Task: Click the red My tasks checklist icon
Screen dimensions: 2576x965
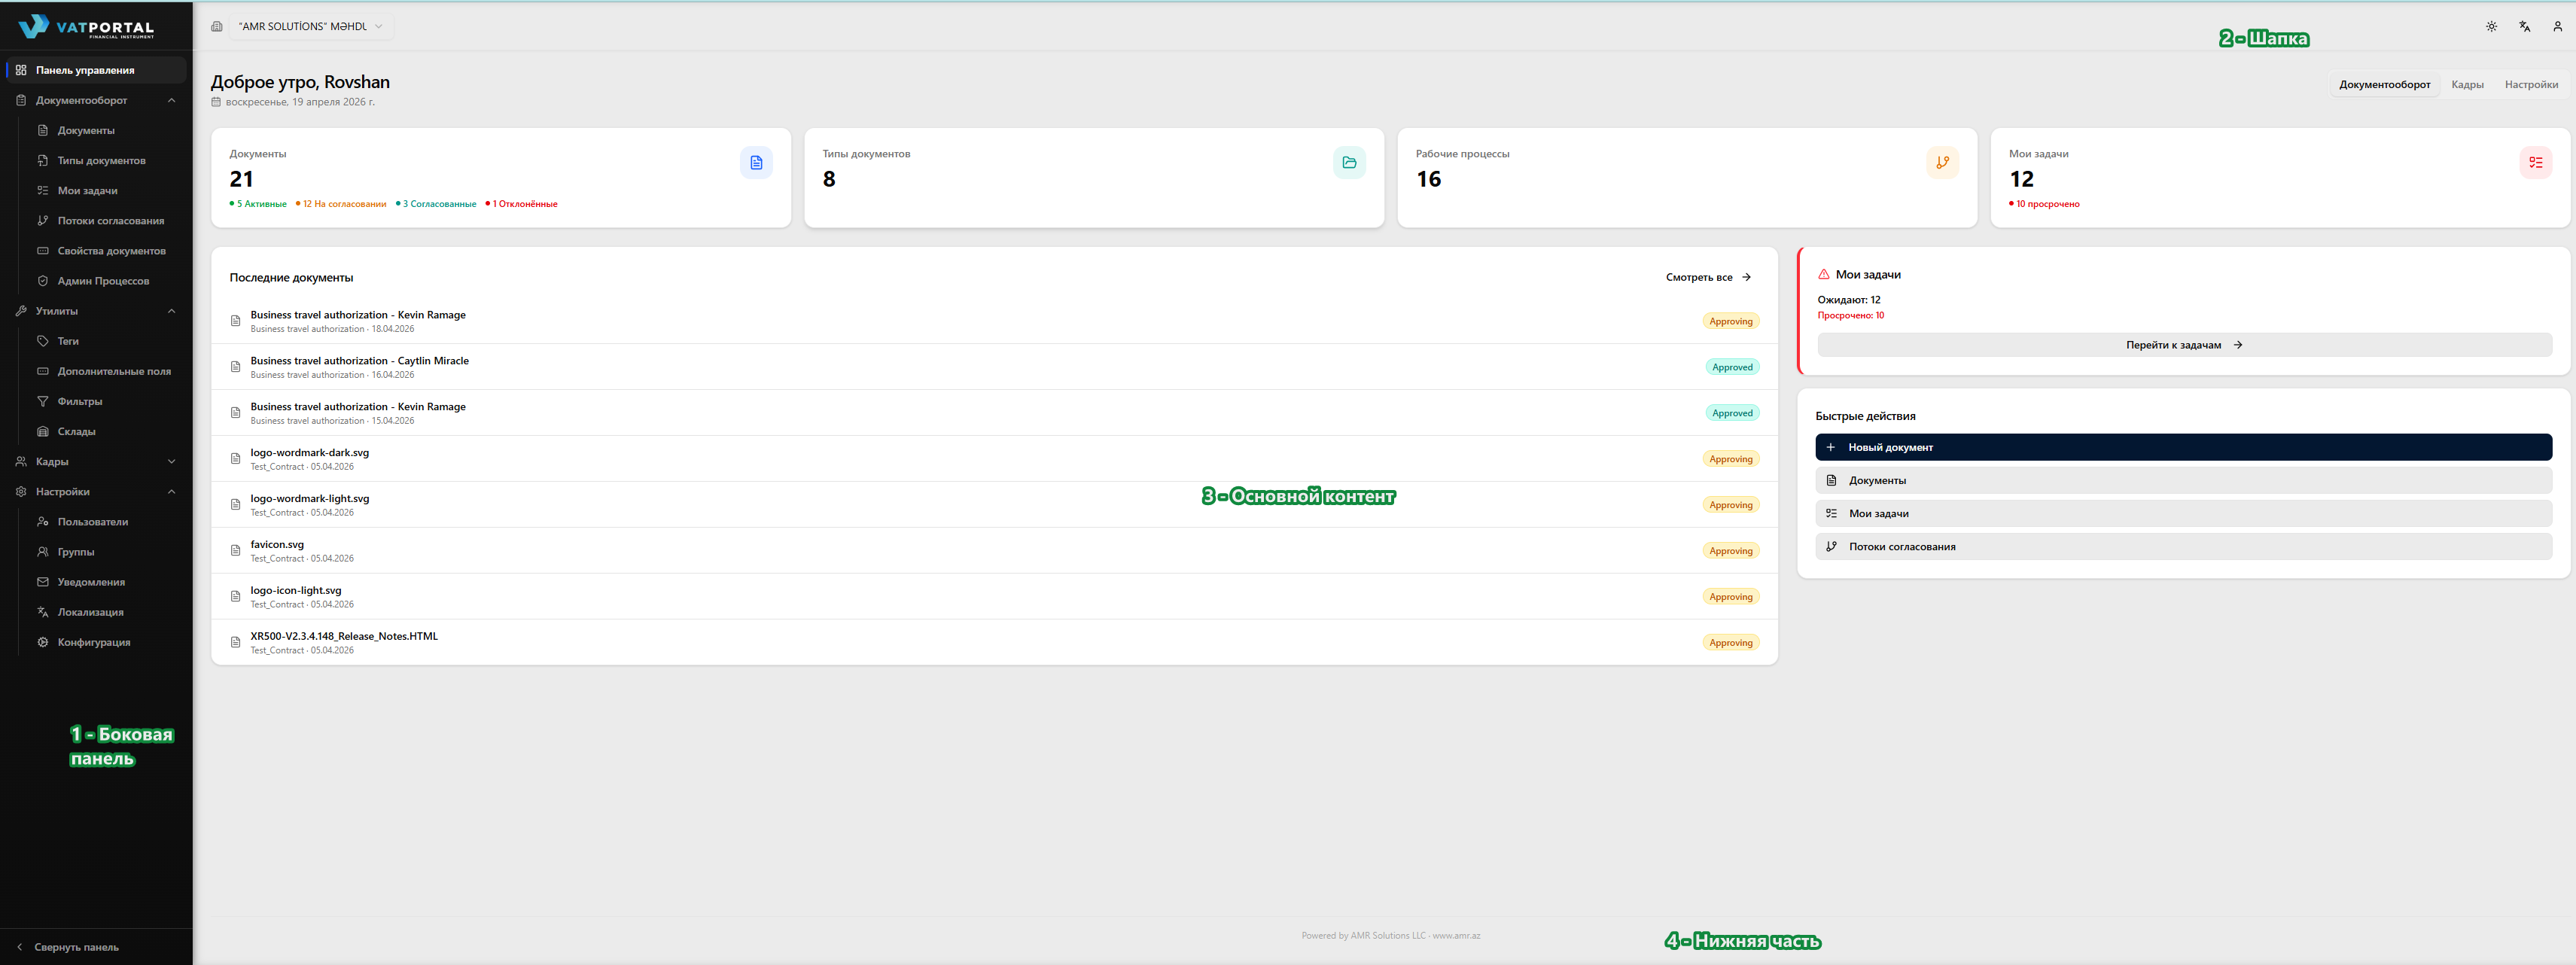Action: pyautogui.click(x=2535, y=163)
